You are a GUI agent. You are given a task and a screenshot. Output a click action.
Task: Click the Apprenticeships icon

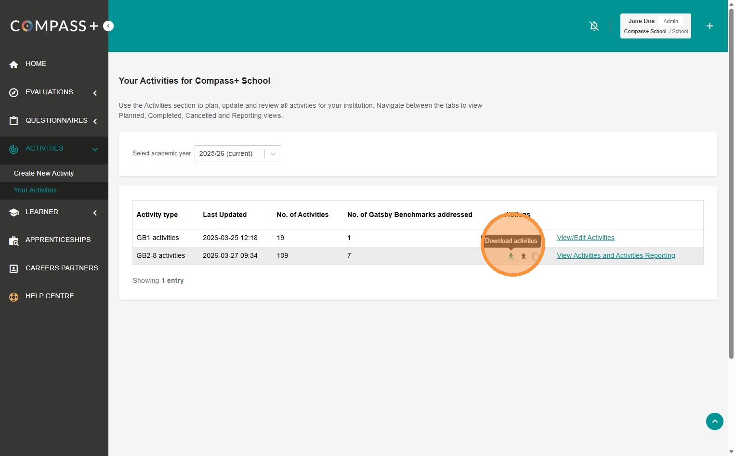tap(13, 241)
